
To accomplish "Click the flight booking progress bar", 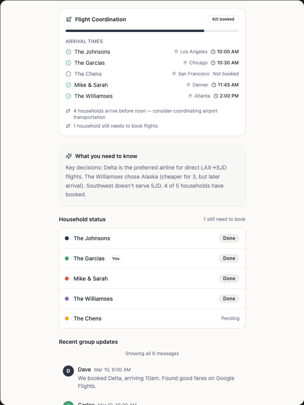I will click(x=152, y=30).
